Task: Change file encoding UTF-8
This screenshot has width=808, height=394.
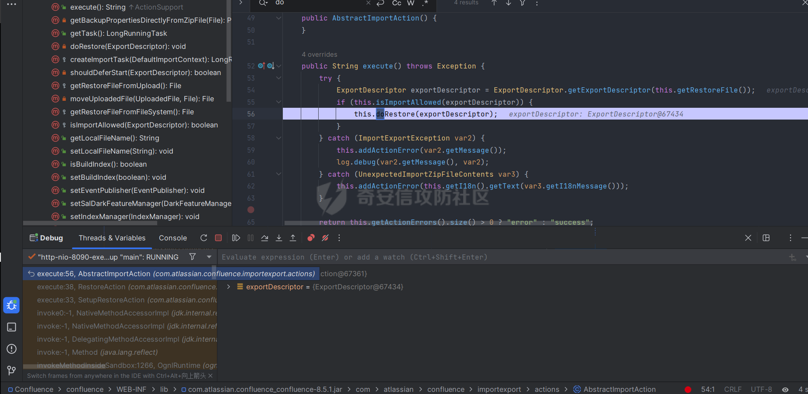Action: pyautogui.click(x=761, y=389)
